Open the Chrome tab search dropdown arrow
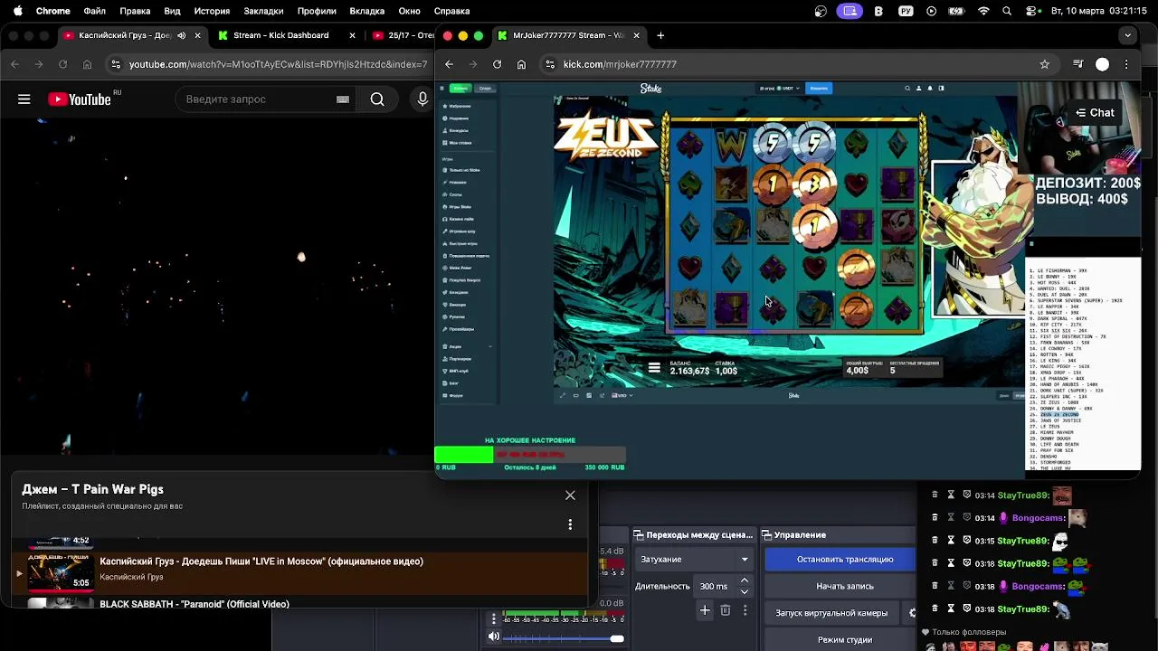The height and width of the screenshot is (651, 1158). click(1127, 35)
